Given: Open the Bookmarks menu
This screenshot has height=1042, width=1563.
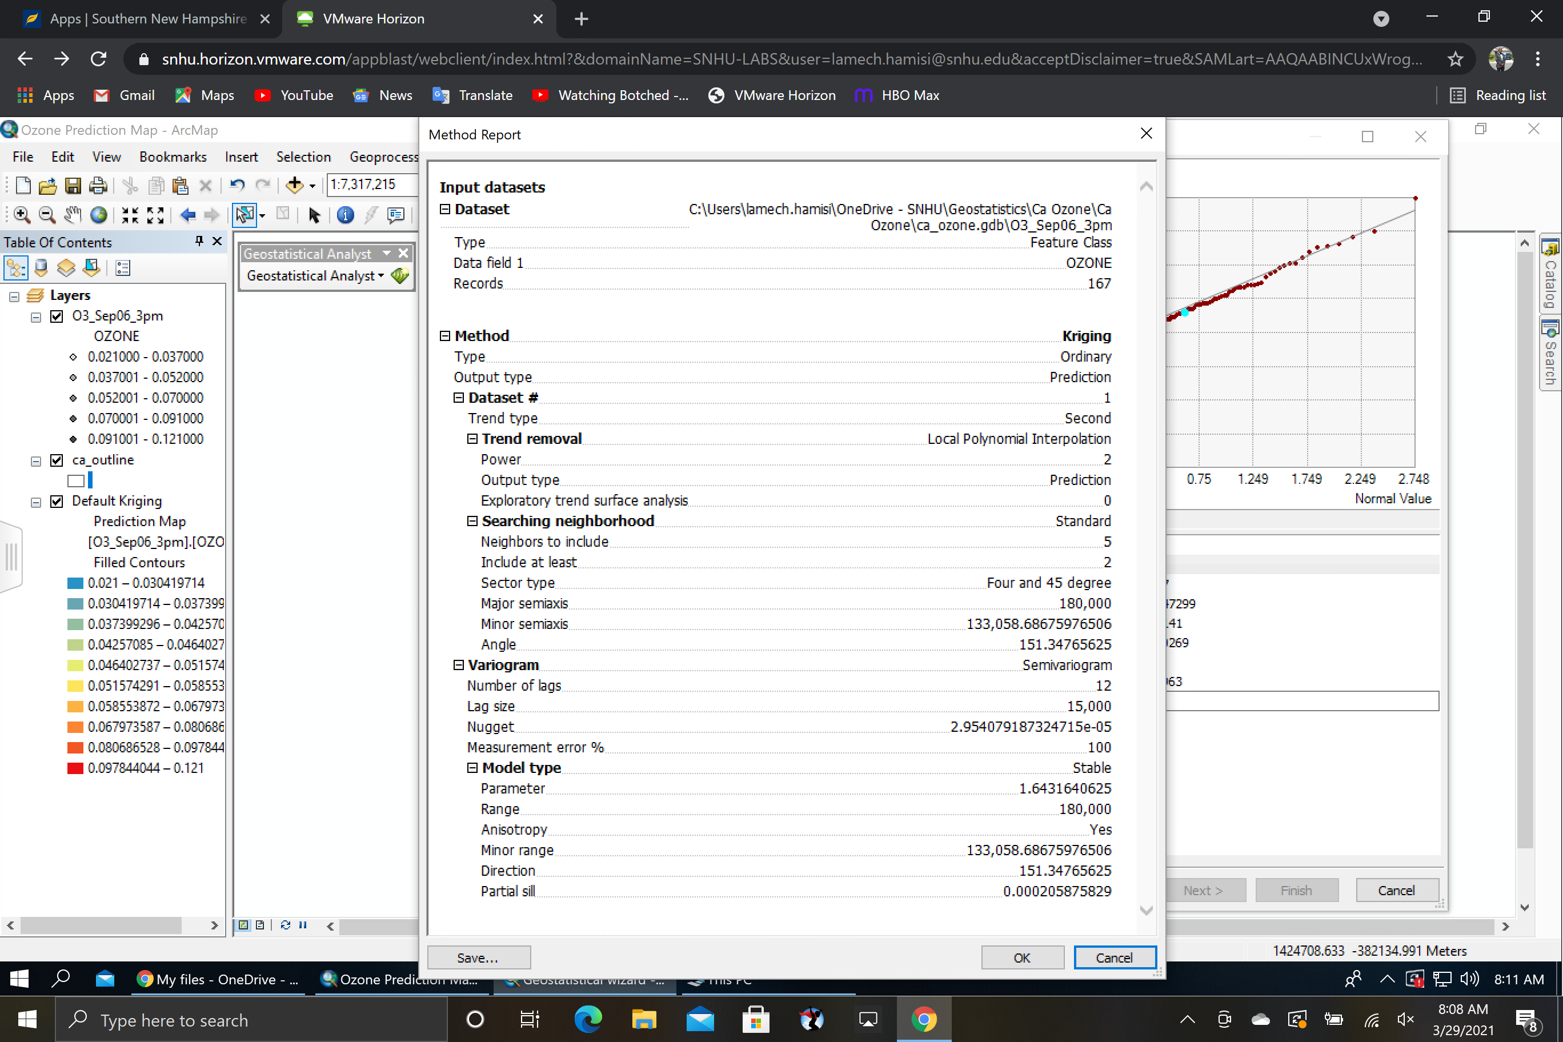Looking at the screenshot, I should coord(173,157).
